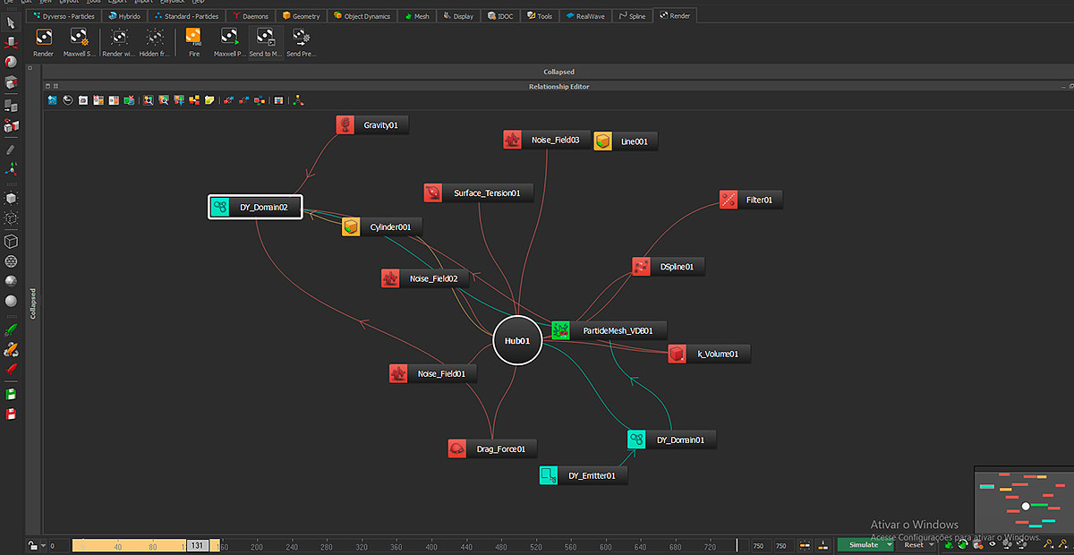
Task: Open the Simulate button dropdown arrow
Action: 890,544
